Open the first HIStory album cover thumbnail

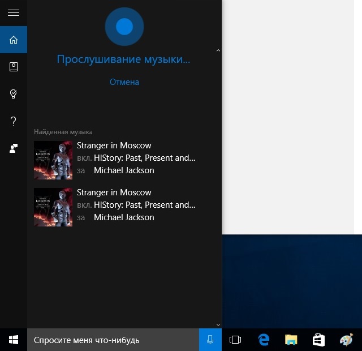coord(53,160)
